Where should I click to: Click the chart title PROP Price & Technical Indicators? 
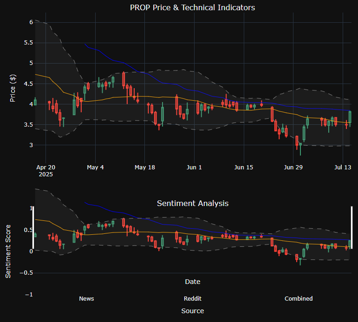point(193,7)
